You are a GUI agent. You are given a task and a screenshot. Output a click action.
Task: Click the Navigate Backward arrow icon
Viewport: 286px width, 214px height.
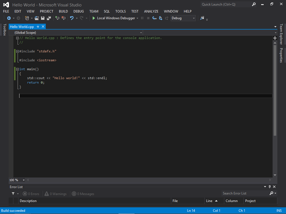tap(9, 18)
